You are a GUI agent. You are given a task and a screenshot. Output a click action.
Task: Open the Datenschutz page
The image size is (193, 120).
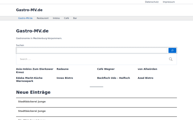click(x=152, y=2)
